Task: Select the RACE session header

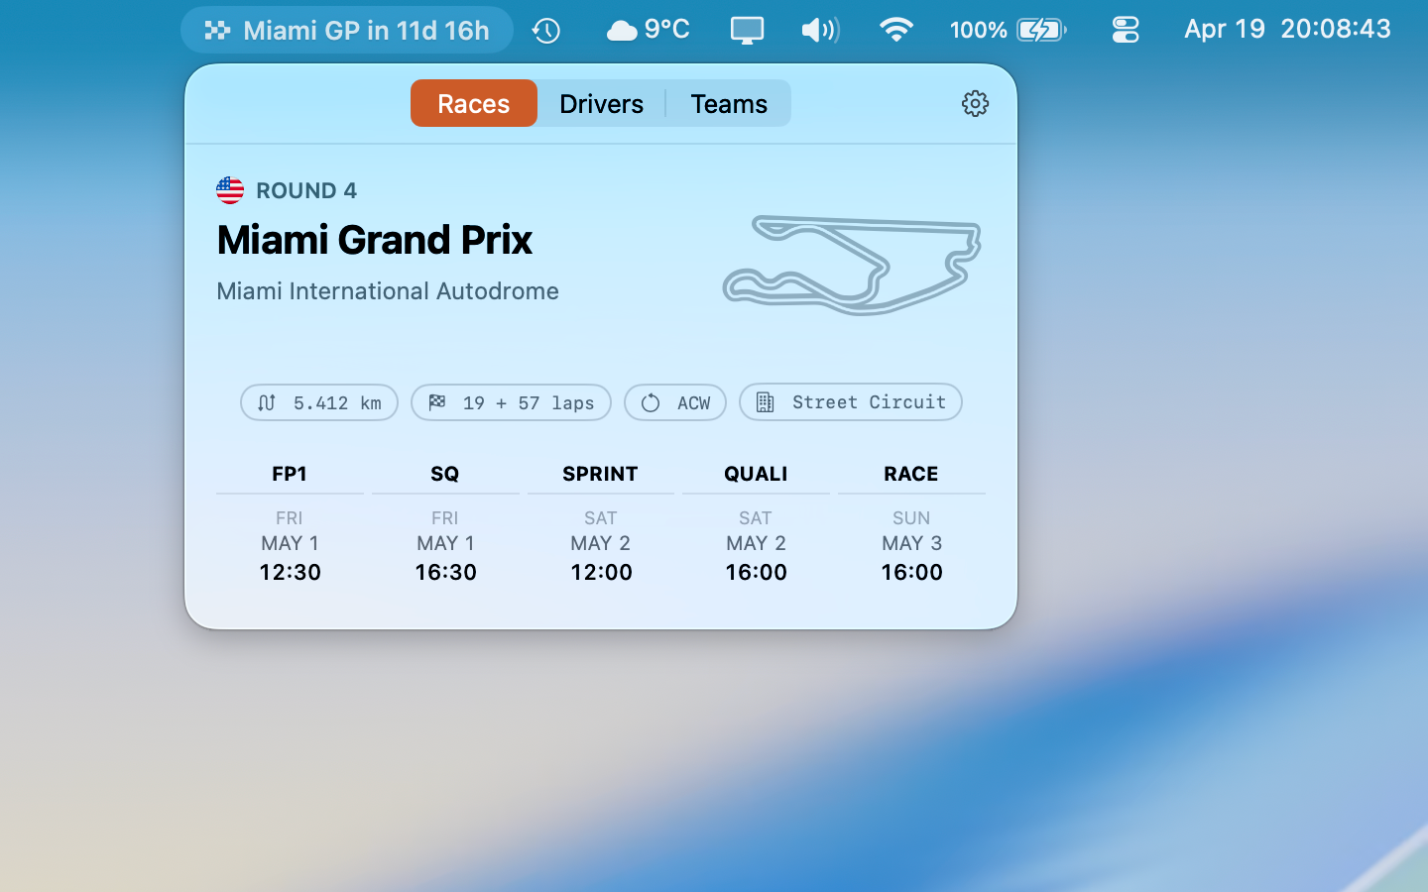Action: (x=911, y=474)
